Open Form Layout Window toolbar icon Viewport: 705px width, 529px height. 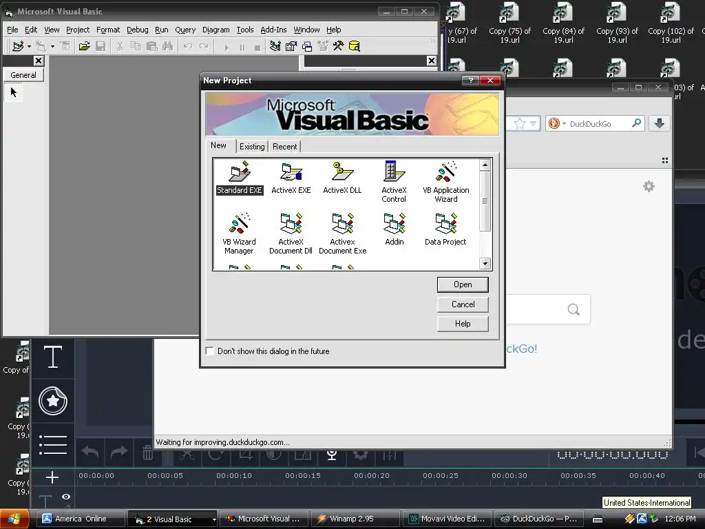coord(307,46)
